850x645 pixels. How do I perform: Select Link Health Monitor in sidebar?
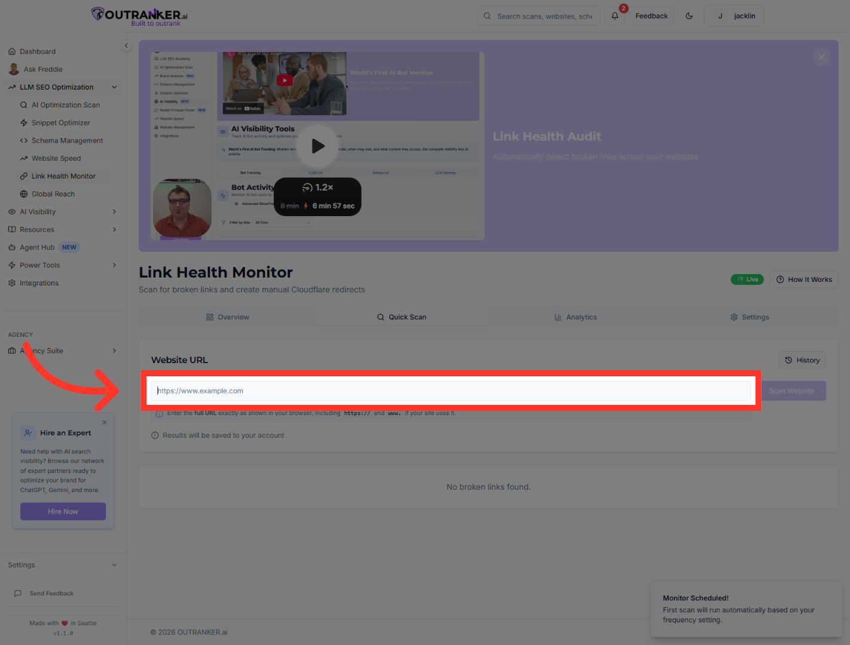point(63,176)
